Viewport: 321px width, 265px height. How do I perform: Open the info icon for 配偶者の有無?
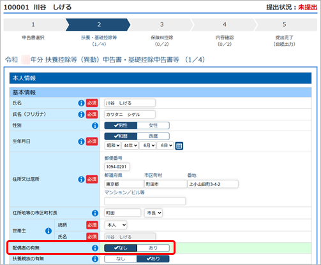point(95,248)
